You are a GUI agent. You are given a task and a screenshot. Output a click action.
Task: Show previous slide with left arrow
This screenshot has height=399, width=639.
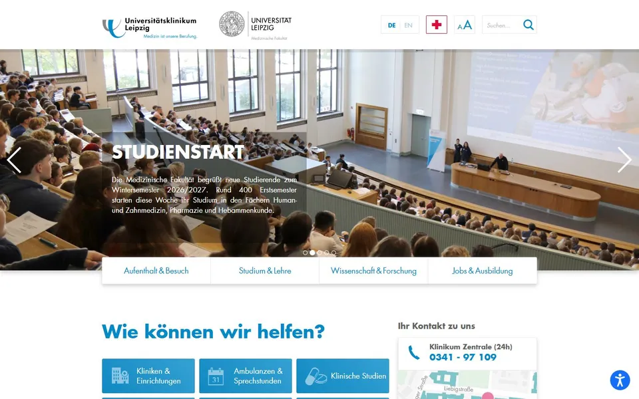[14, 160]
